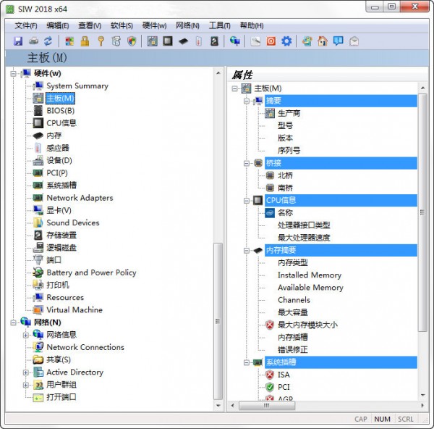Click the save floppy disk toolbar icon

pyautogui.click(x=18, y=41)
